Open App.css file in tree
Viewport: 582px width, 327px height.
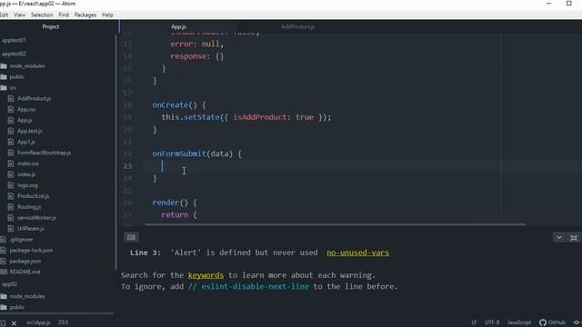click(26, 109)
